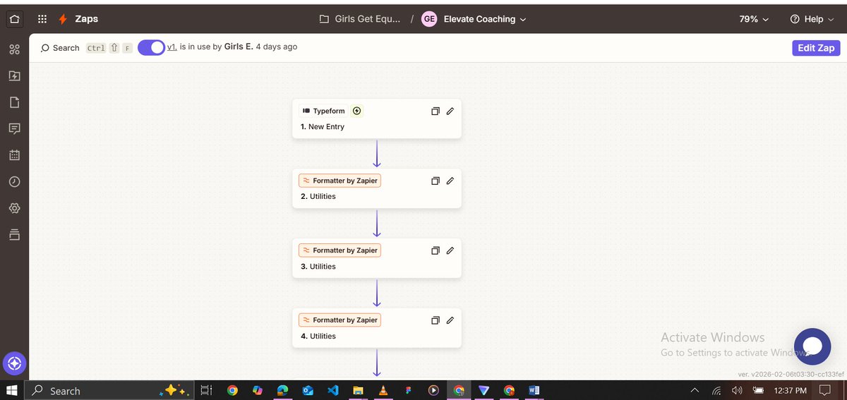847x400 pixels.
Task: Edit step 1 New Entry pencil
Action: (x=450, y=111)
